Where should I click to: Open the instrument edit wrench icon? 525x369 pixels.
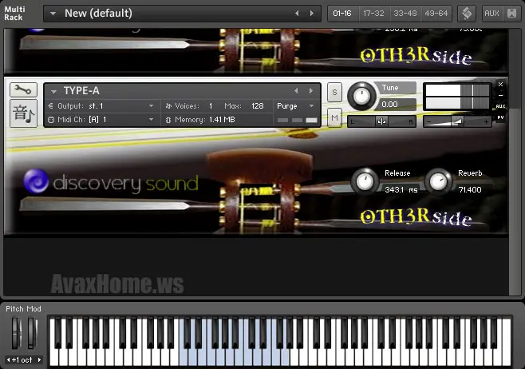23,89
